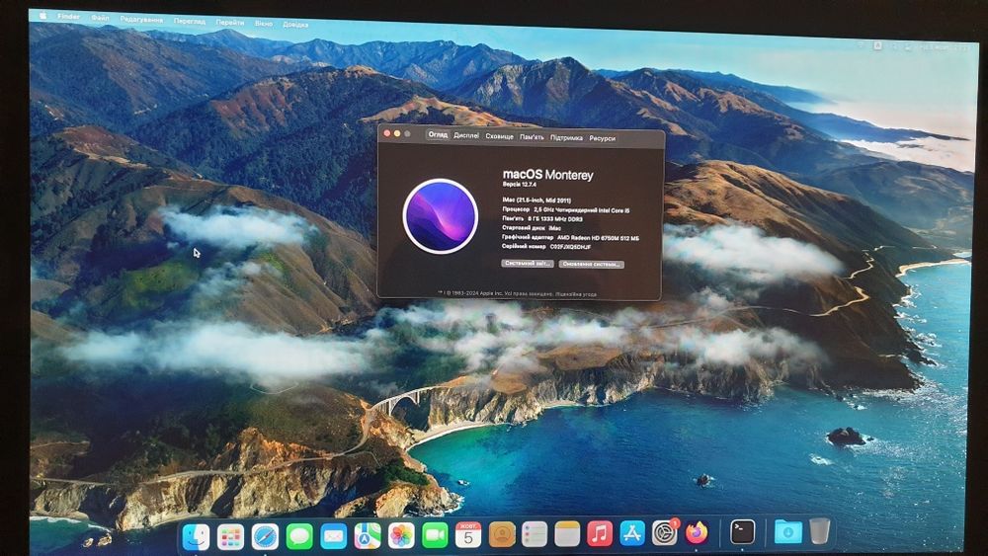Launch Firefox from the Dock
This screenshot has width=988, height=556.
[697, 532]
